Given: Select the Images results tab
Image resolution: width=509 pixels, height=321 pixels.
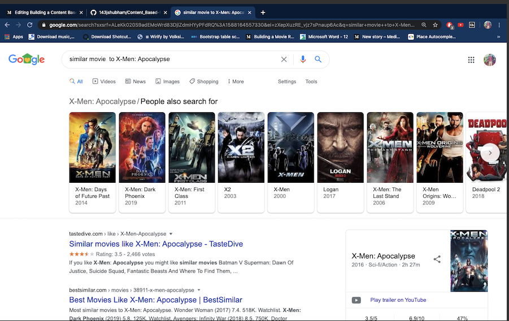Looking at the screenshot, I should [x=167, y=81].
